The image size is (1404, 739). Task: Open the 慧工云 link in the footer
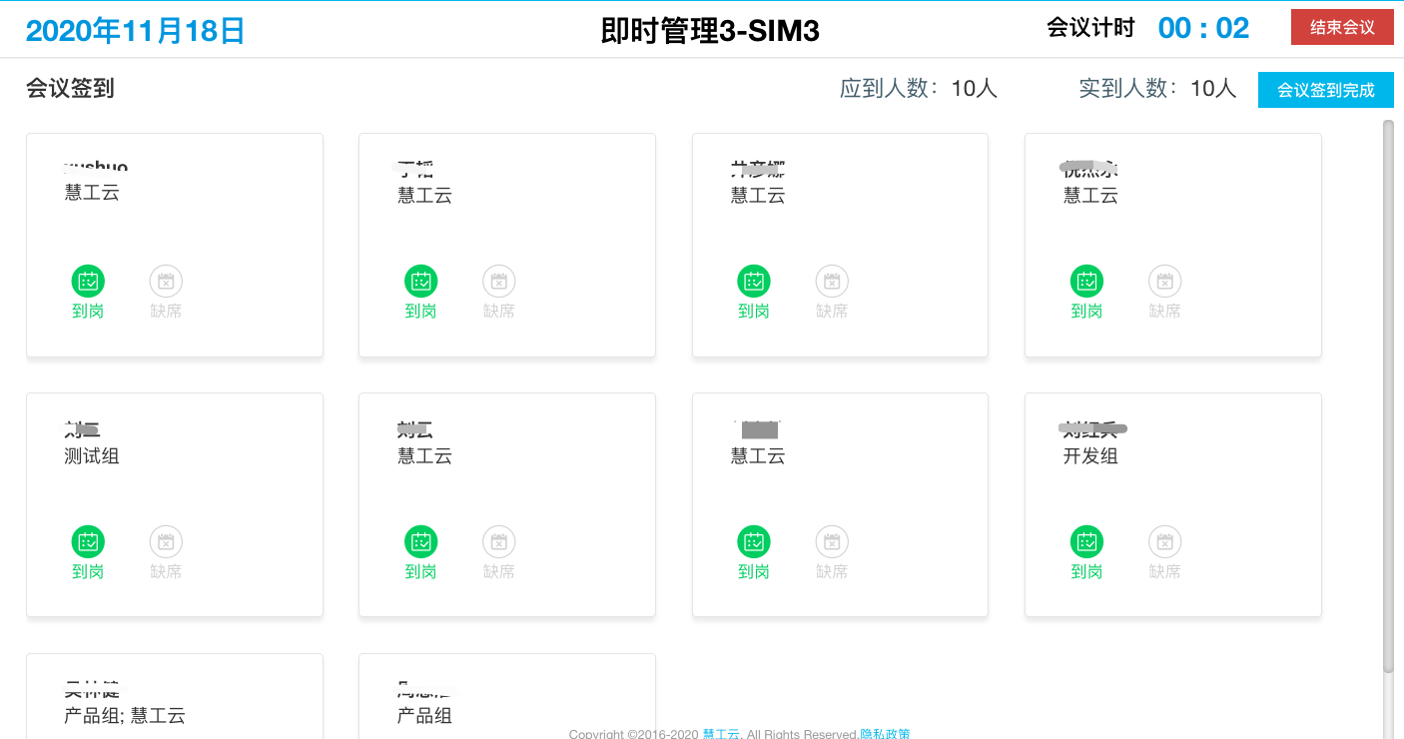click(x=721, y=734)
